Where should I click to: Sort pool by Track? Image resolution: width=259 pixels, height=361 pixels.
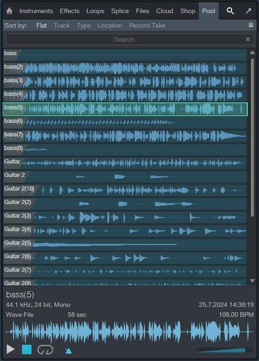(62, 25)
